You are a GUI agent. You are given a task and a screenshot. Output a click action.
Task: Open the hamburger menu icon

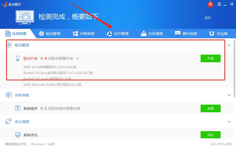pyautogui.click(x=220, y=4)
